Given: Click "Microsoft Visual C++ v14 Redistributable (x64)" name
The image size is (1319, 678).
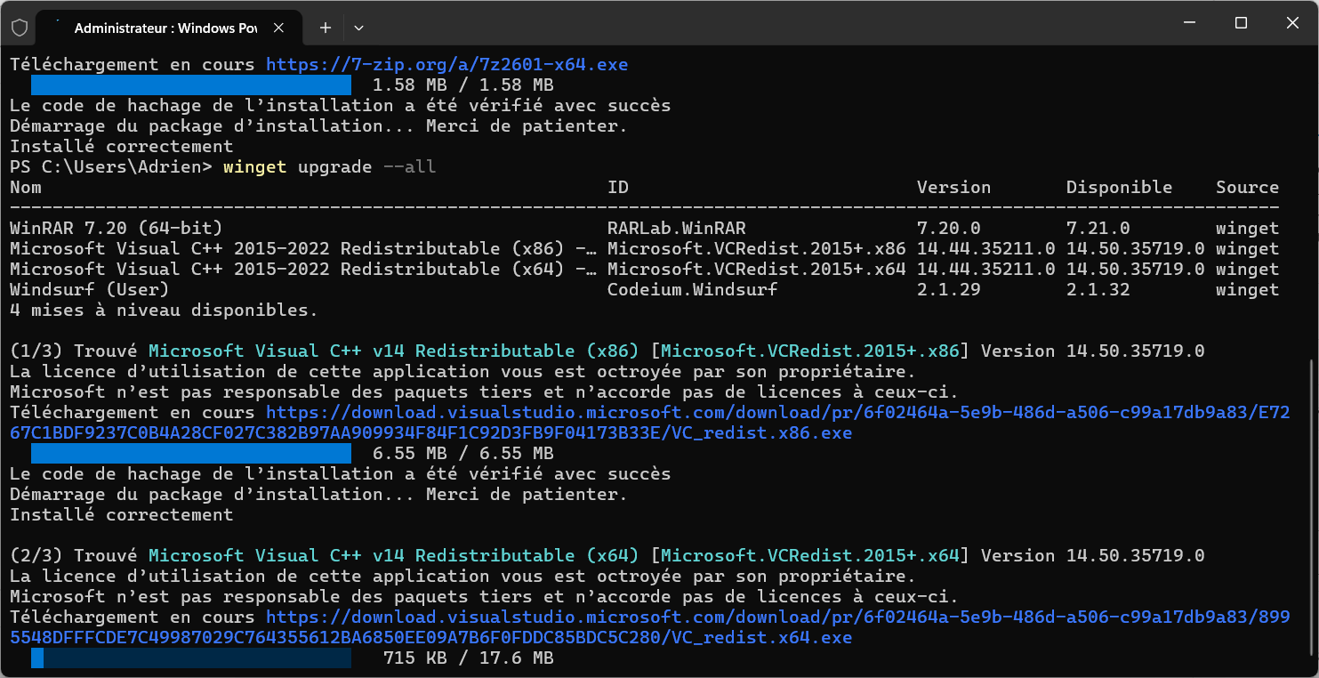Looking at the screenshot, I should click(394, 556).
